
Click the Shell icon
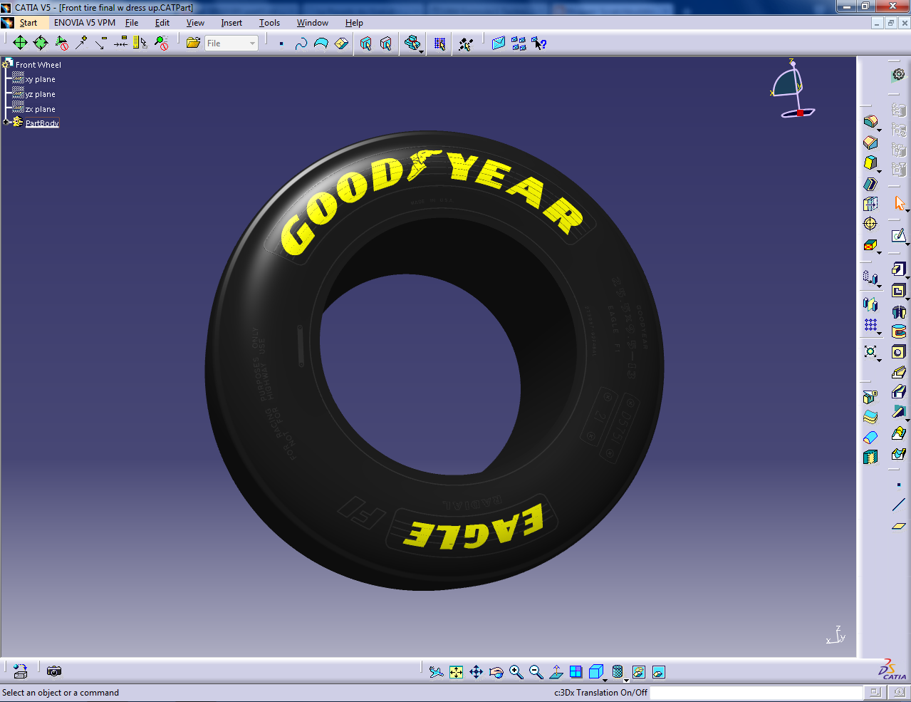point(870,184)
